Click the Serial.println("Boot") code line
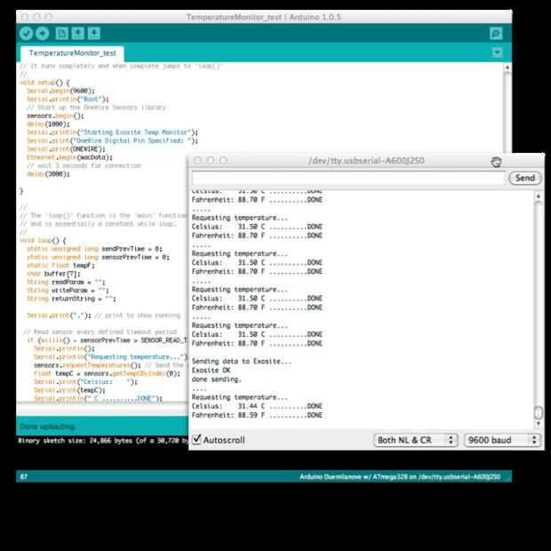The image size is (551, 551). [68, 100]
